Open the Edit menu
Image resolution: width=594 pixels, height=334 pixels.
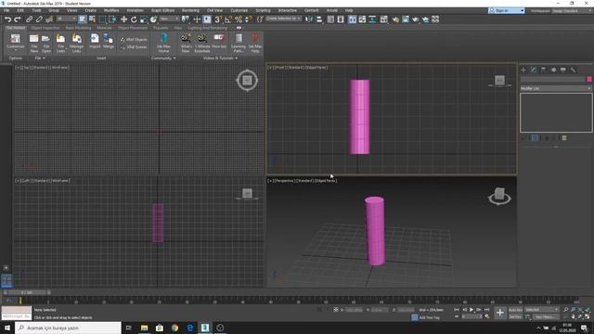click(x=20, y=10)
